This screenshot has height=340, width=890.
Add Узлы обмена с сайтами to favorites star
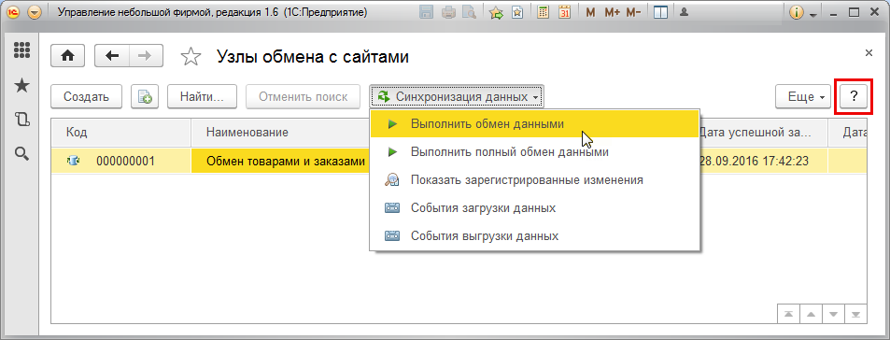(191, 56)
